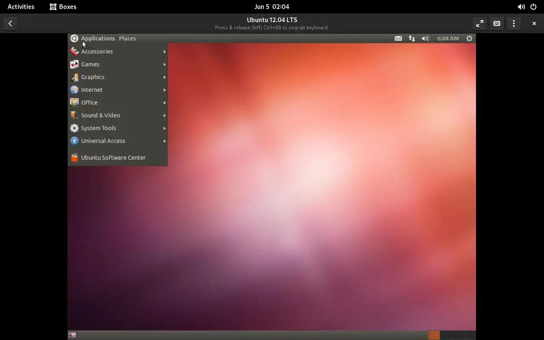Open the keyboard shortcuts button in Boxes
Viewport: 544px width, 340px height.
pos(497,23)
